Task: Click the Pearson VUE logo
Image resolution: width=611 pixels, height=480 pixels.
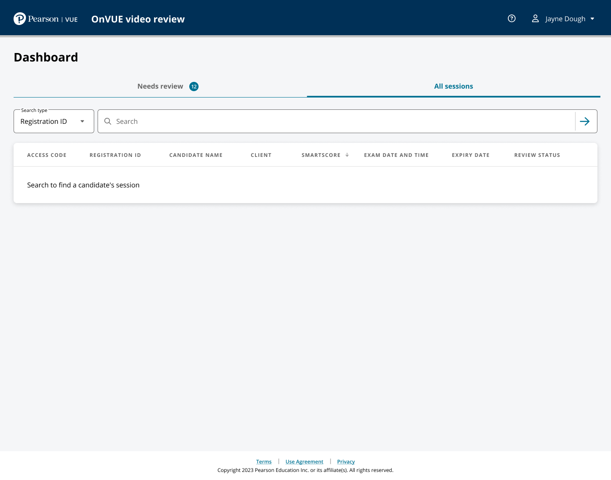Action: pos(45,19)
